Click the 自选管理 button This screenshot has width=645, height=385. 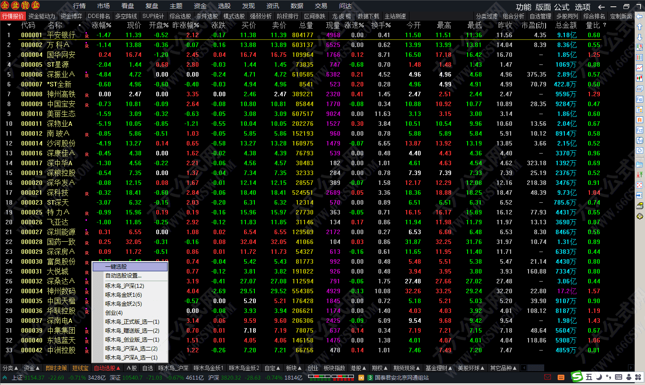pyautogui.click(x=540, y=16)
